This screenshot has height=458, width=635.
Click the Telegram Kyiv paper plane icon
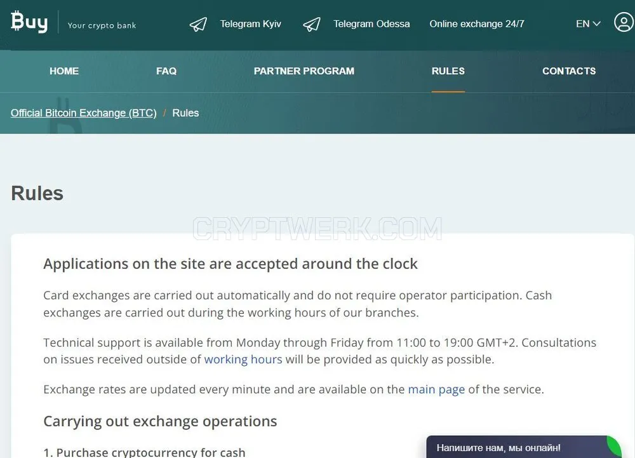tap(198, 24)
